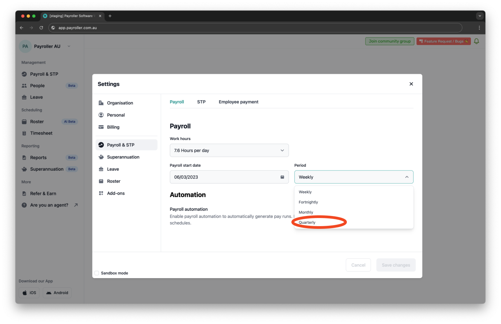This screenshot has height=324, width=501.
Task: Expand the Work hours dropdown
Action: 229,151
